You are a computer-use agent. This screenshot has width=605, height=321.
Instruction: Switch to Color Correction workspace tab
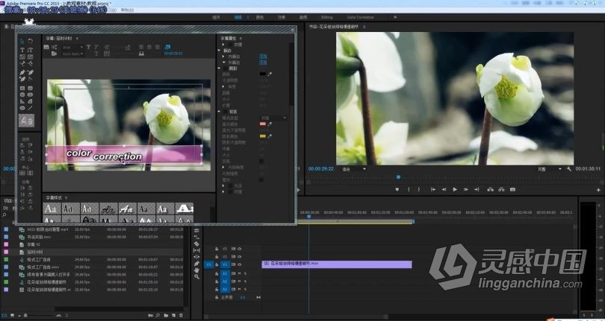tap(360, 17)
